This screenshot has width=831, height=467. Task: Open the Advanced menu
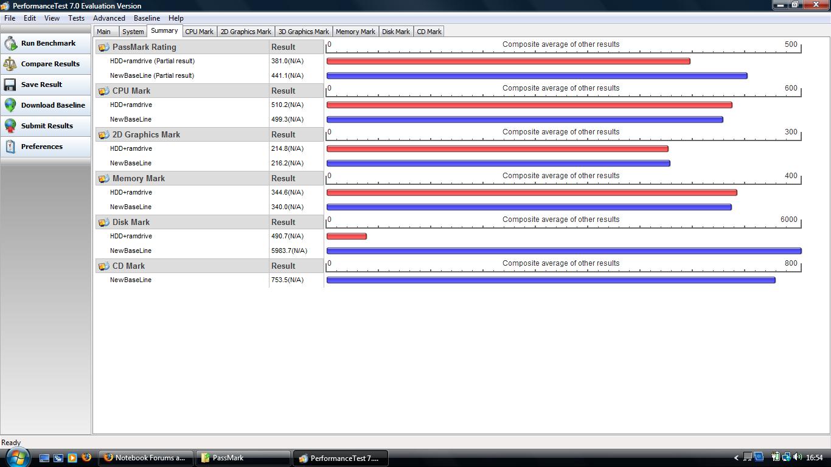109,18
